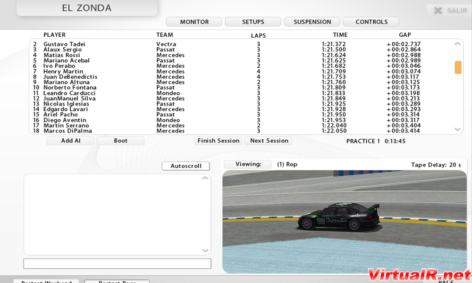Toggle the Autoscroll button
472x283 pixels.
tap(185, 166)
